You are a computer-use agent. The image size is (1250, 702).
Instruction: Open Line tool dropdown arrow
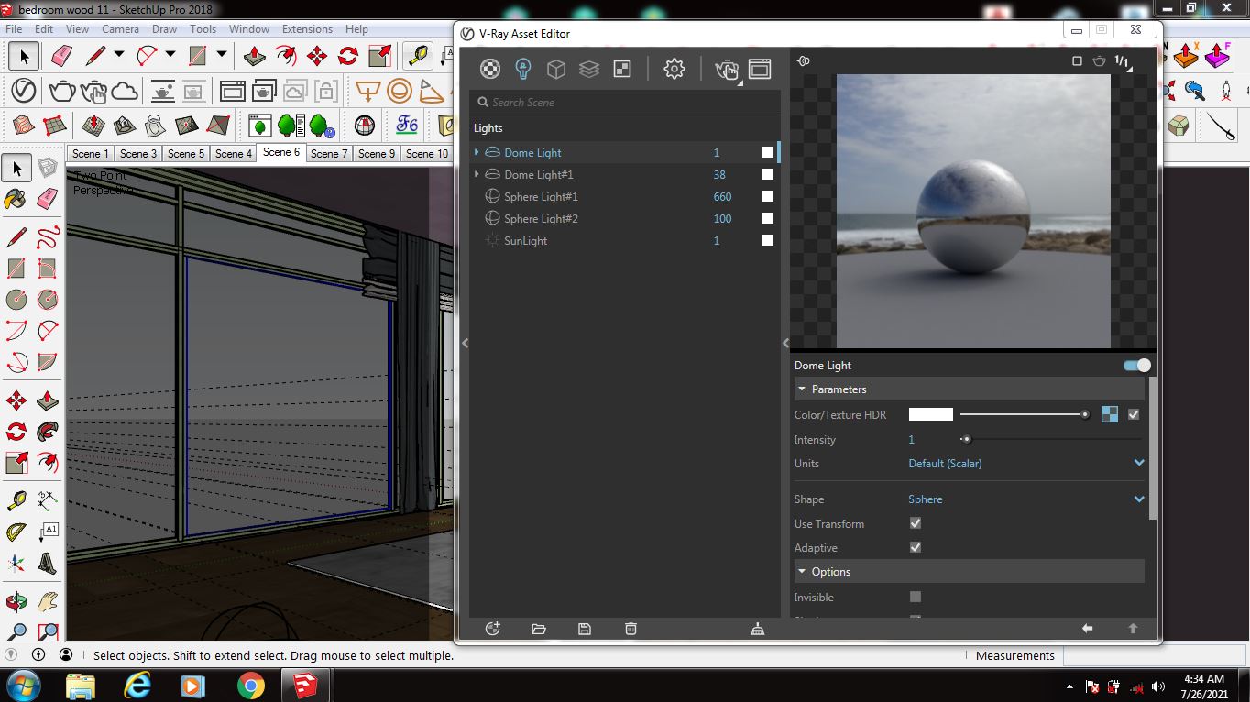click(119, 55)
